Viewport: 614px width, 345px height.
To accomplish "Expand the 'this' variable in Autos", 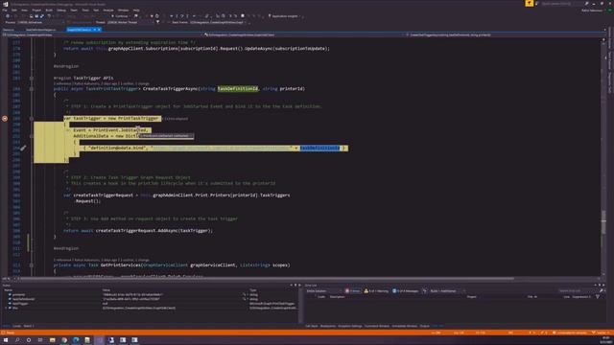I will 6,308.
